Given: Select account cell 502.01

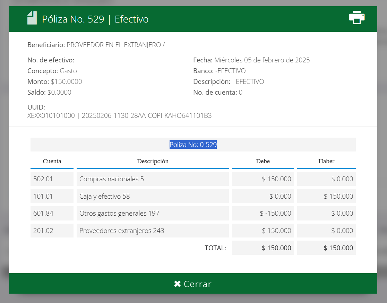Looking at the screenshot, I should coord(52,179).
